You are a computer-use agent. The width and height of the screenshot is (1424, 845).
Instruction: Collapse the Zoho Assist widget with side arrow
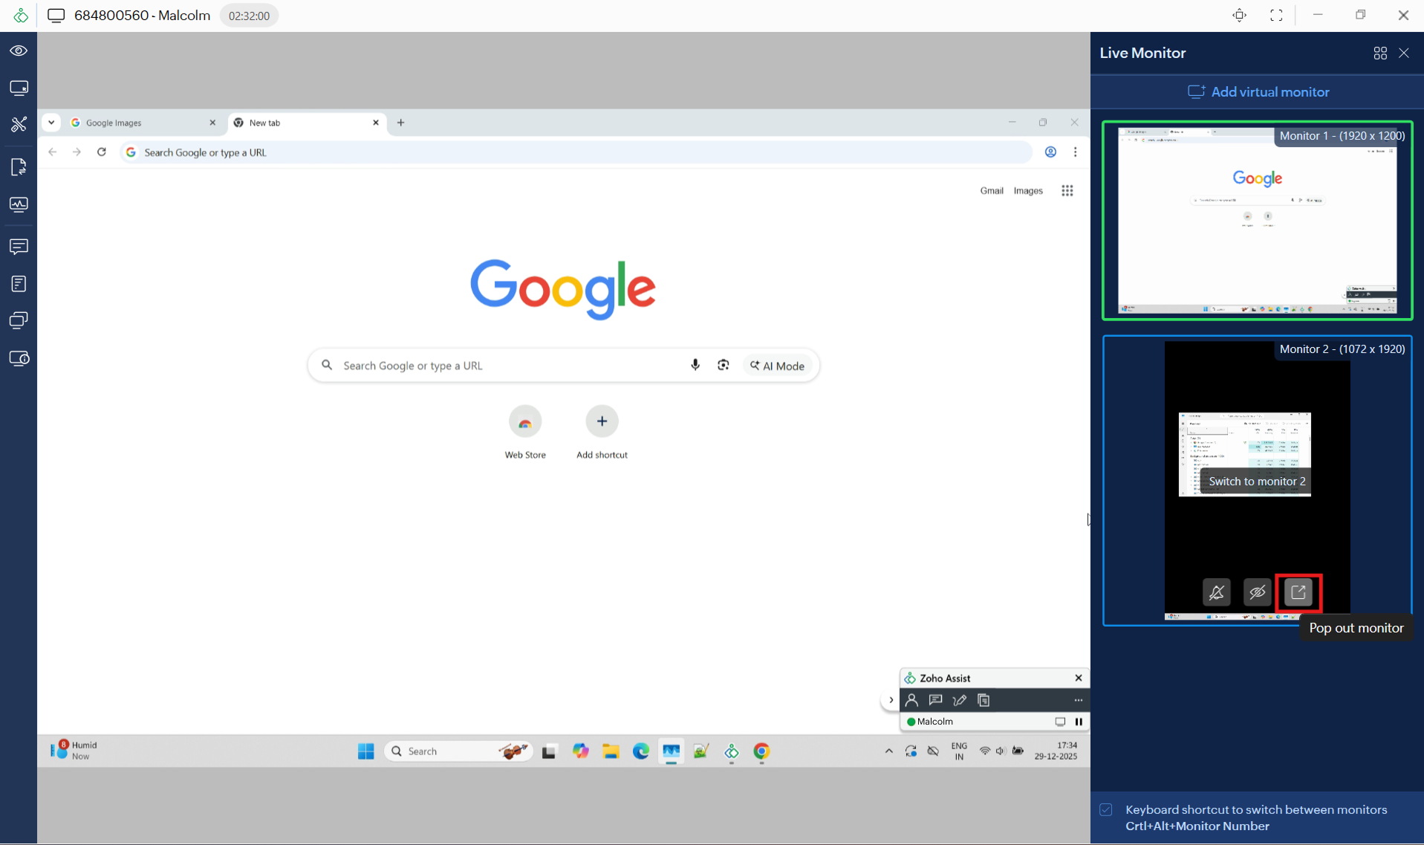891,700
